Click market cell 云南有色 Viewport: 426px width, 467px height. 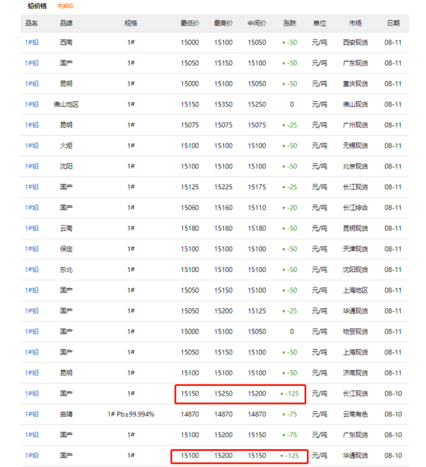click(x=355, y=414)
